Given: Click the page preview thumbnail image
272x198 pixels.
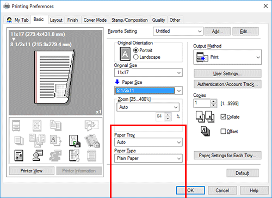Looking at the screenshot, I should pyautogui.click(x=54, y=77).
